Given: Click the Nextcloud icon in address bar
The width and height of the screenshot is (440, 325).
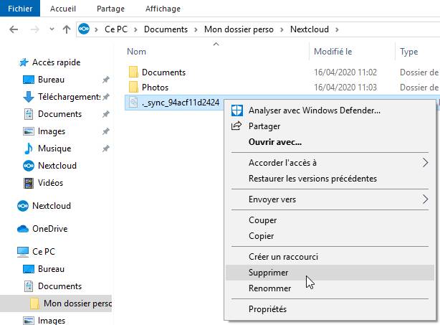Looking at the screenshot, I should pos(84,29).
